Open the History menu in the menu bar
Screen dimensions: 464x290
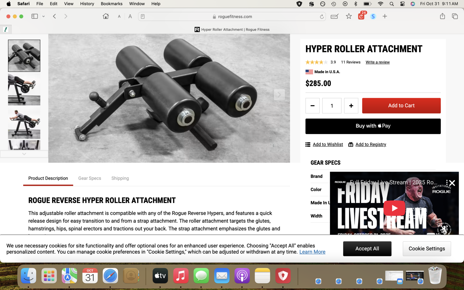tap(87, 4)
